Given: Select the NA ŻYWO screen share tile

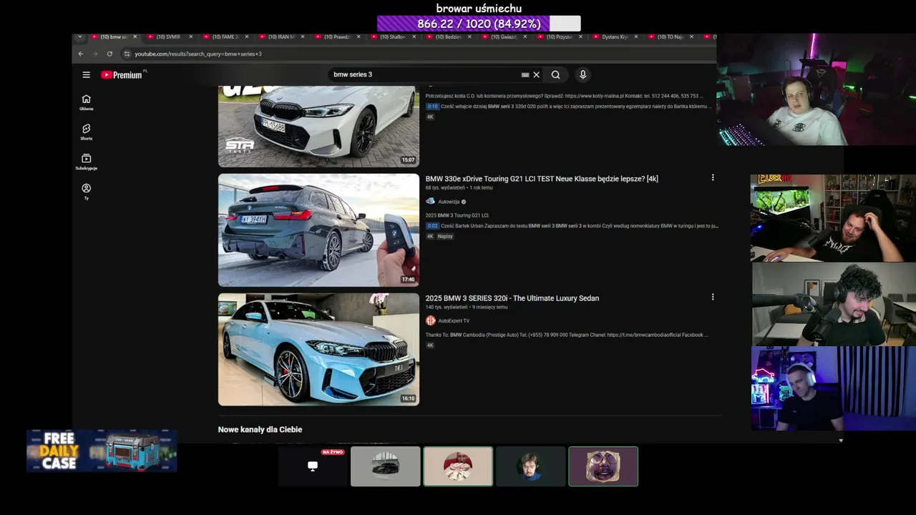Looking at the screenshot, I should pyautogui.click(x=313, y=466).
